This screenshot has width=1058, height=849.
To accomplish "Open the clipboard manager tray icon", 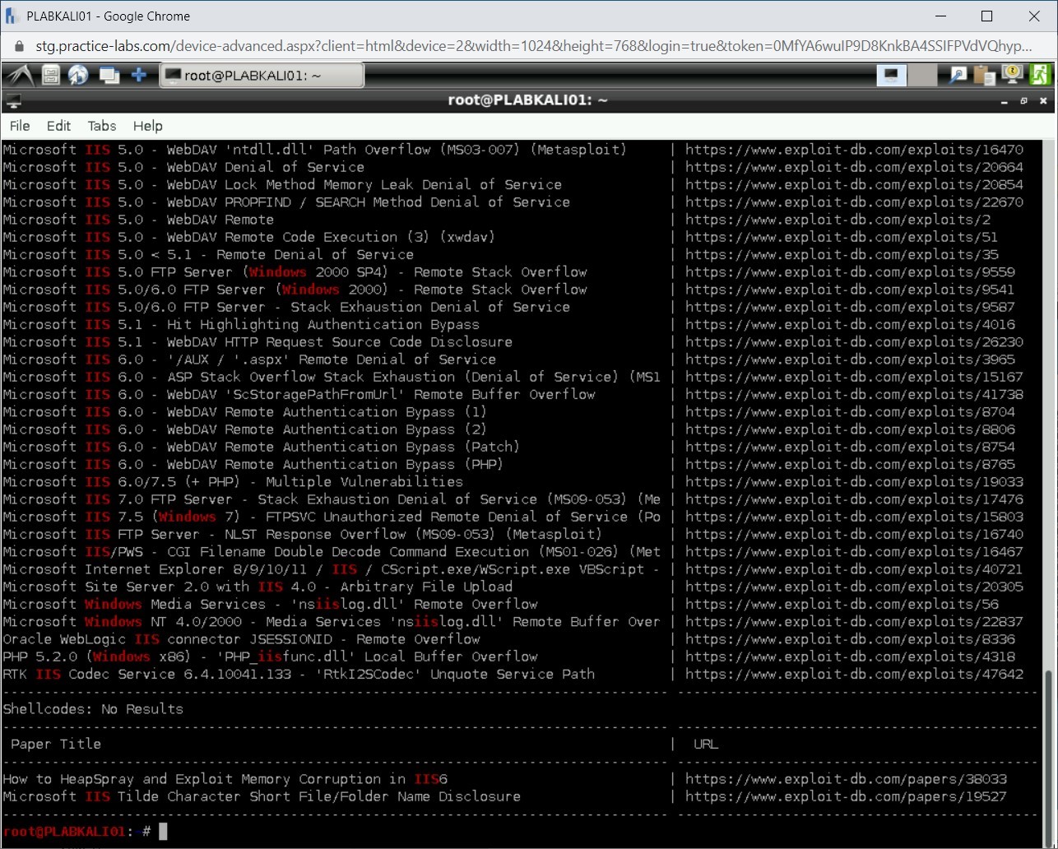I will [984, 76].
